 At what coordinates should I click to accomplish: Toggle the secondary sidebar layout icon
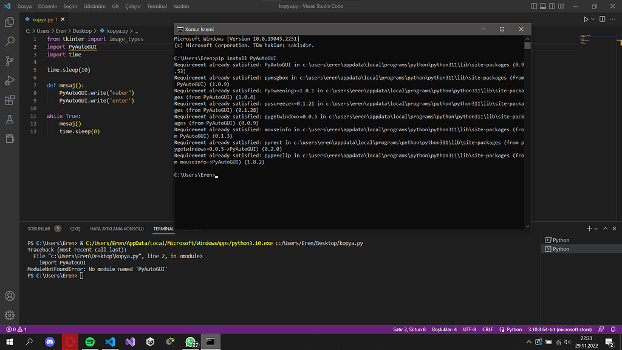click(552, 6)
